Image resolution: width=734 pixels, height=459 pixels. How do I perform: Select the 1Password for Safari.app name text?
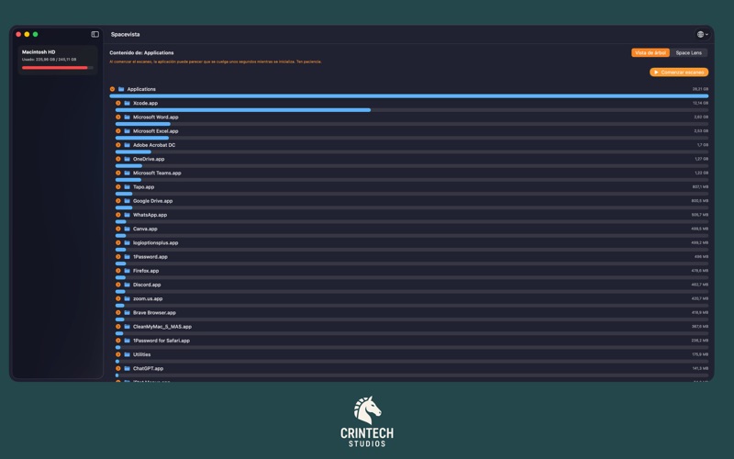coord(161,341)
